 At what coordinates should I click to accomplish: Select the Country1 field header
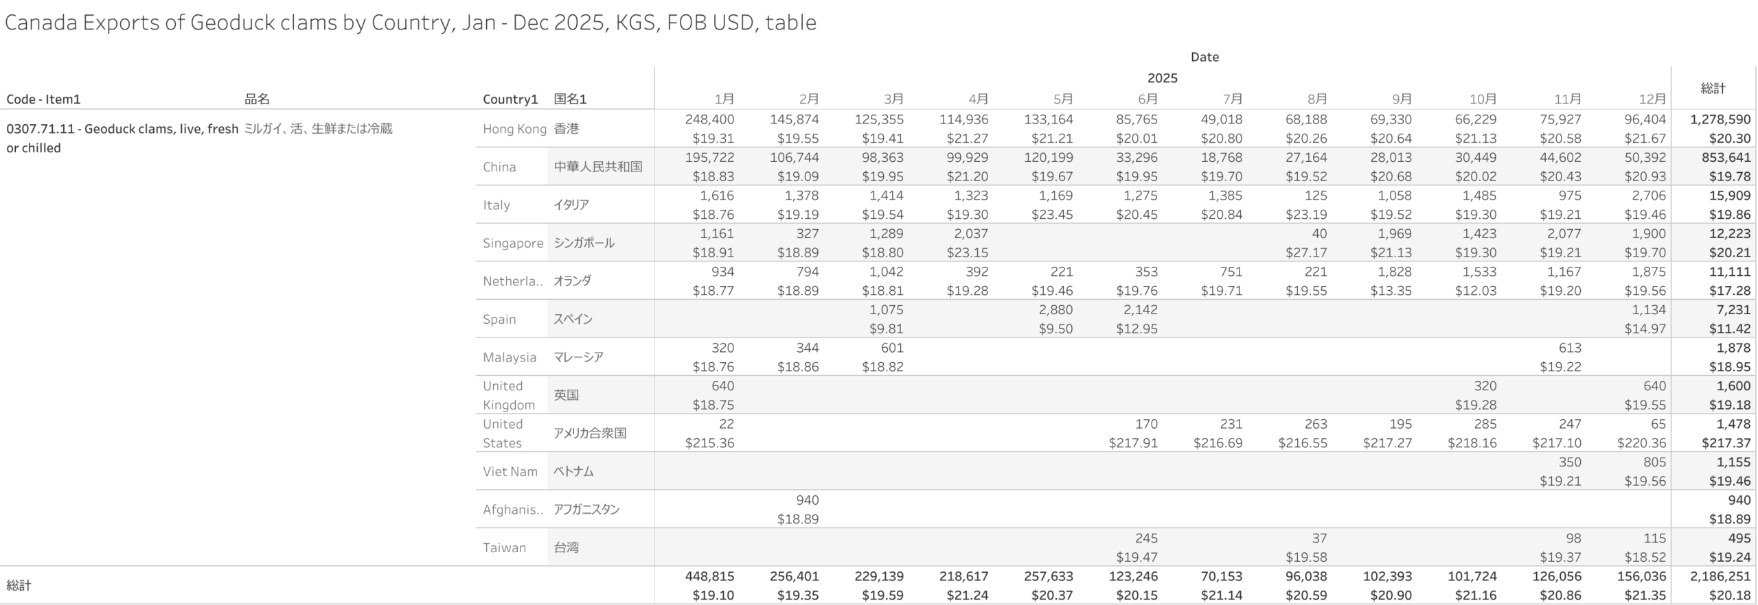(x=510, y=99)
